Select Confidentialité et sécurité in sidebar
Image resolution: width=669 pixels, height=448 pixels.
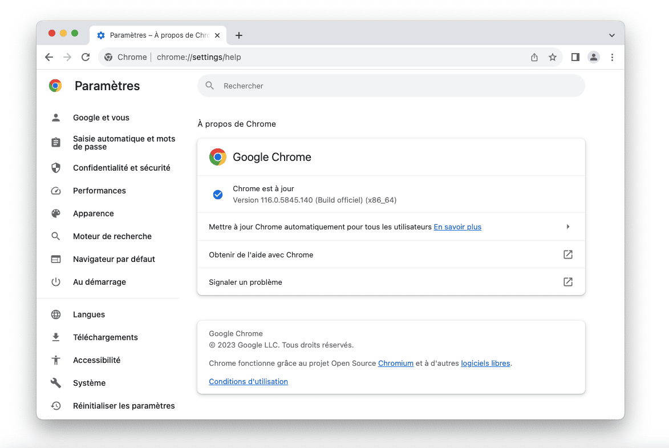(121, 168)
